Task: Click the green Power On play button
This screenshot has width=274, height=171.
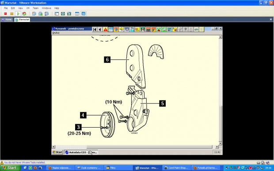Action: (18, 14)
